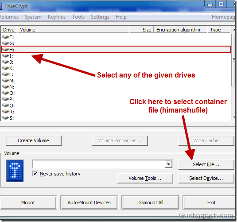Click the Mount button
The image size is (237, 222).
click(x=28, y=203)
